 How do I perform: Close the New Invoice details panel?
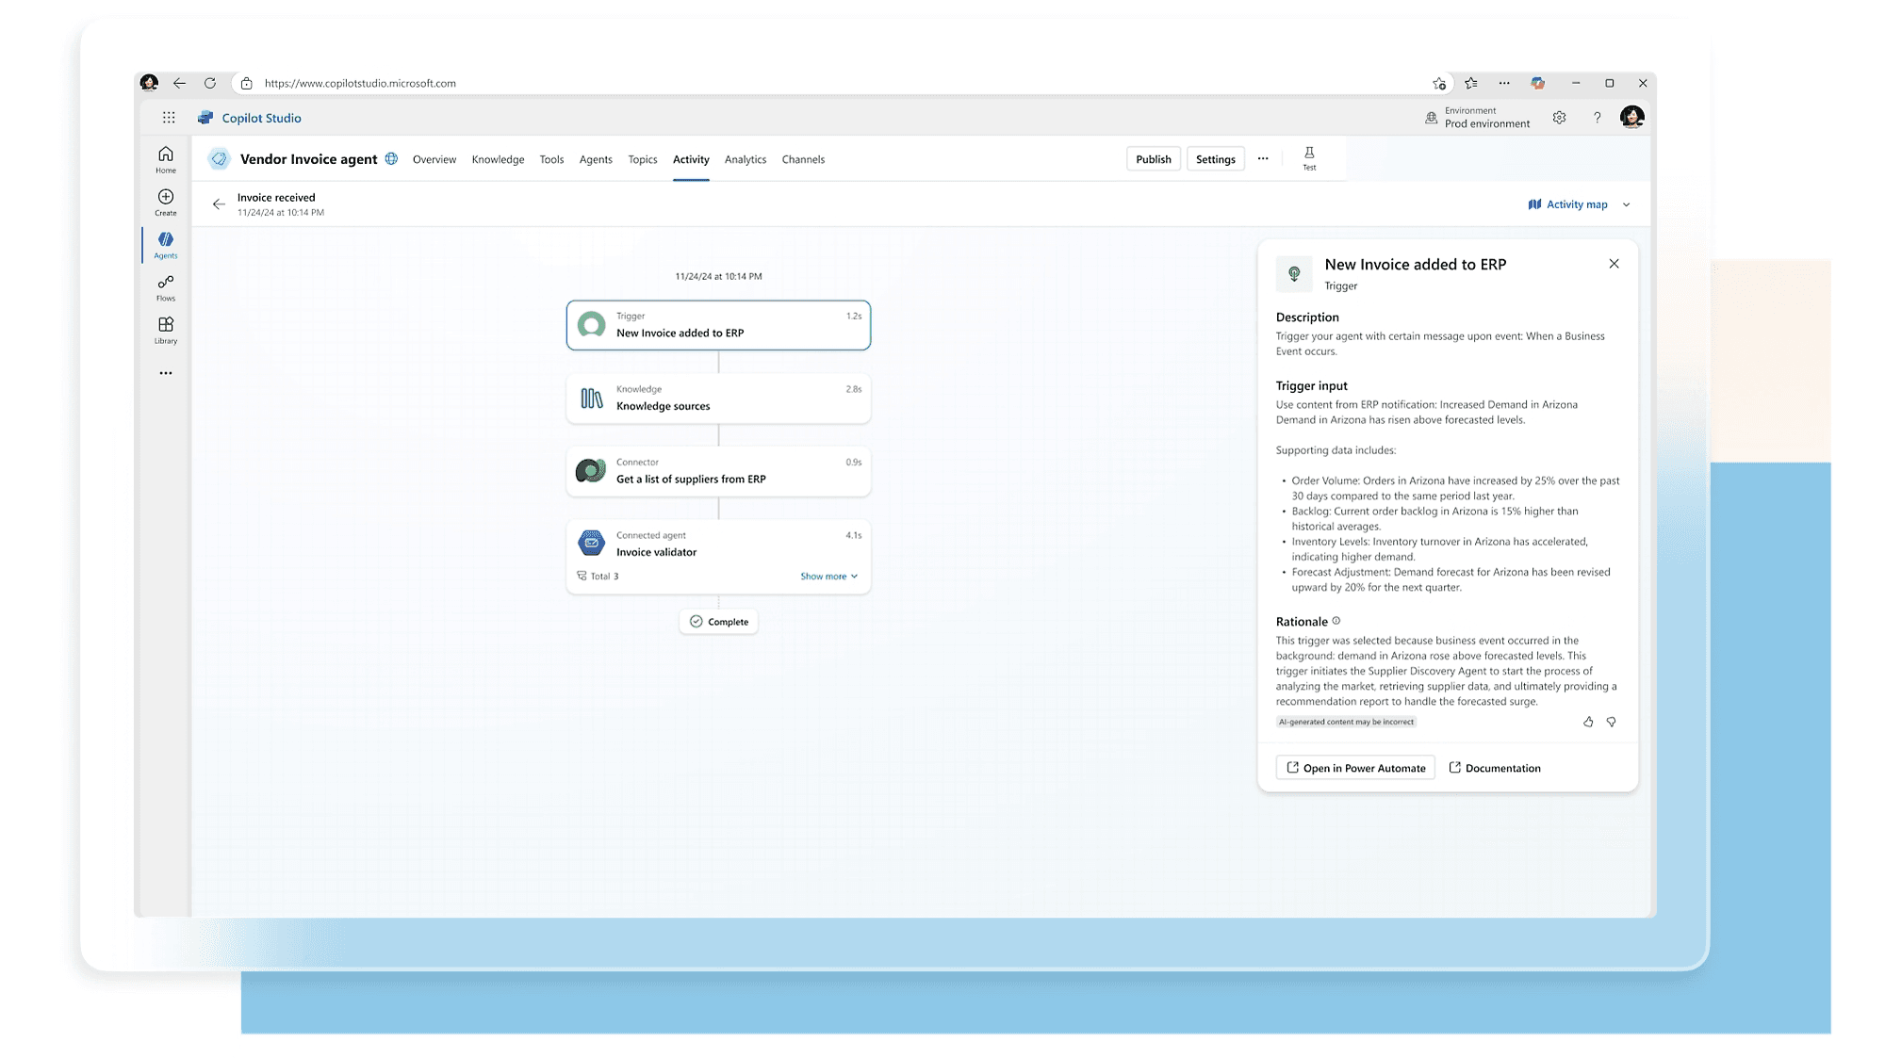click(1614, 264)
